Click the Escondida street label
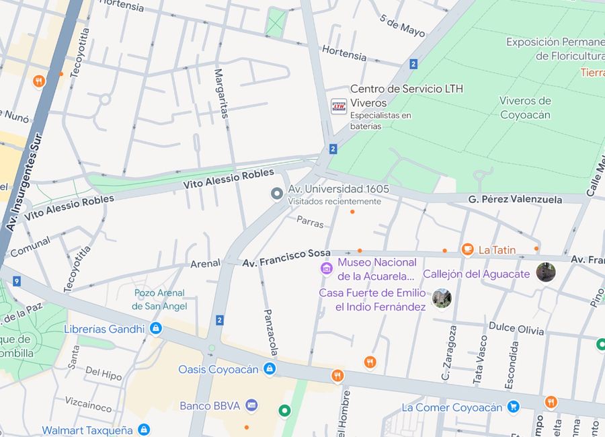This screenshot has height=437, width=605. pos(512,365)
